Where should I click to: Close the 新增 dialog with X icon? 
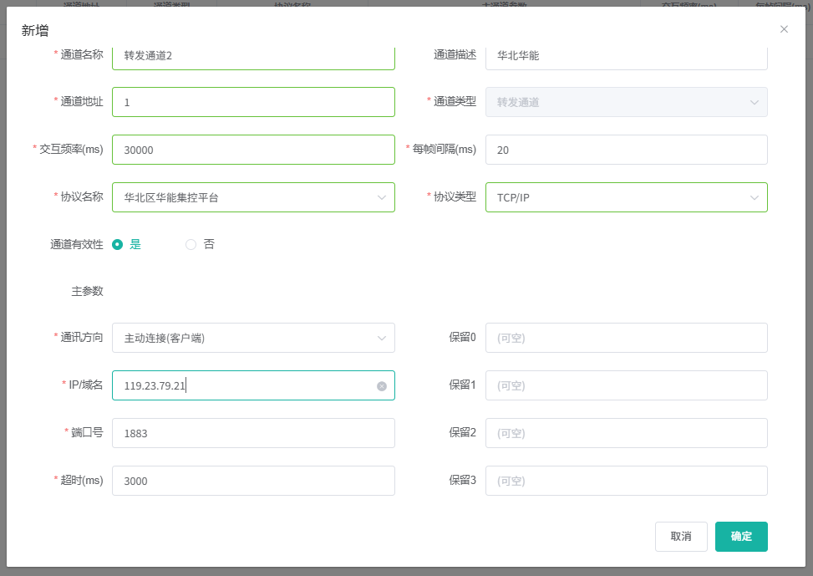tap(784, 29)
